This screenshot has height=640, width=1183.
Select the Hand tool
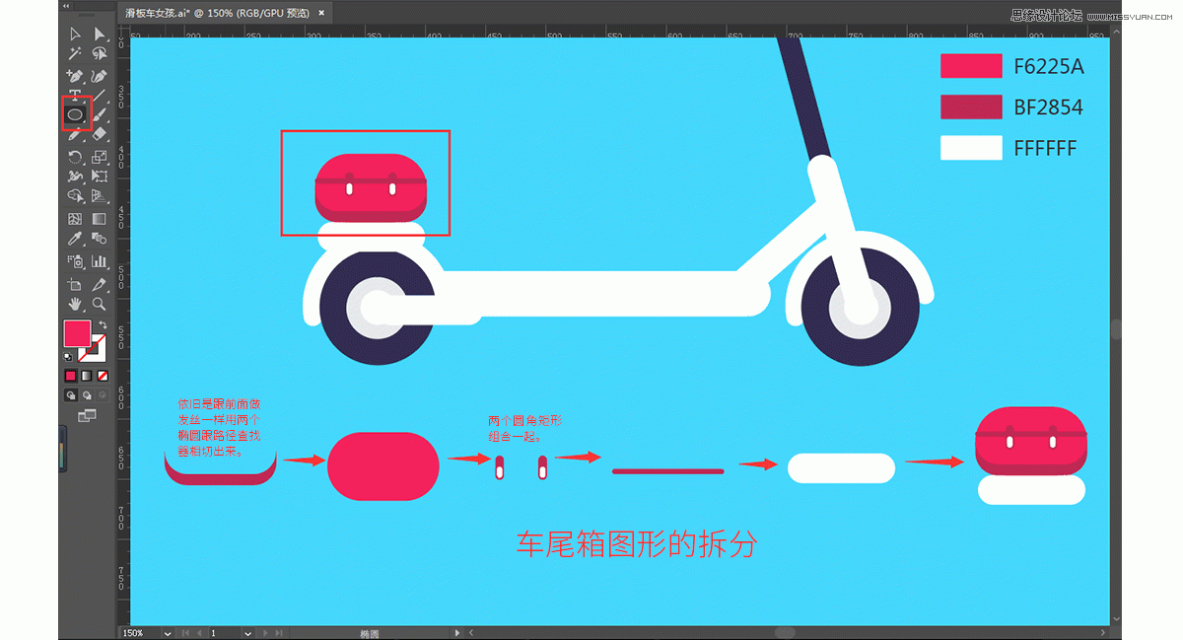75,304
